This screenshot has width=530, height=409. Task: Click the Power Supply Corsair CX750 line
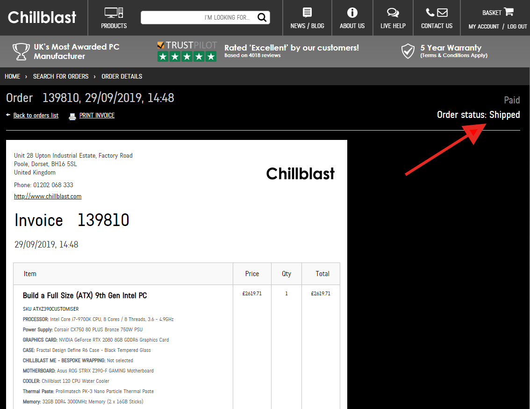[x=83, y=330]
